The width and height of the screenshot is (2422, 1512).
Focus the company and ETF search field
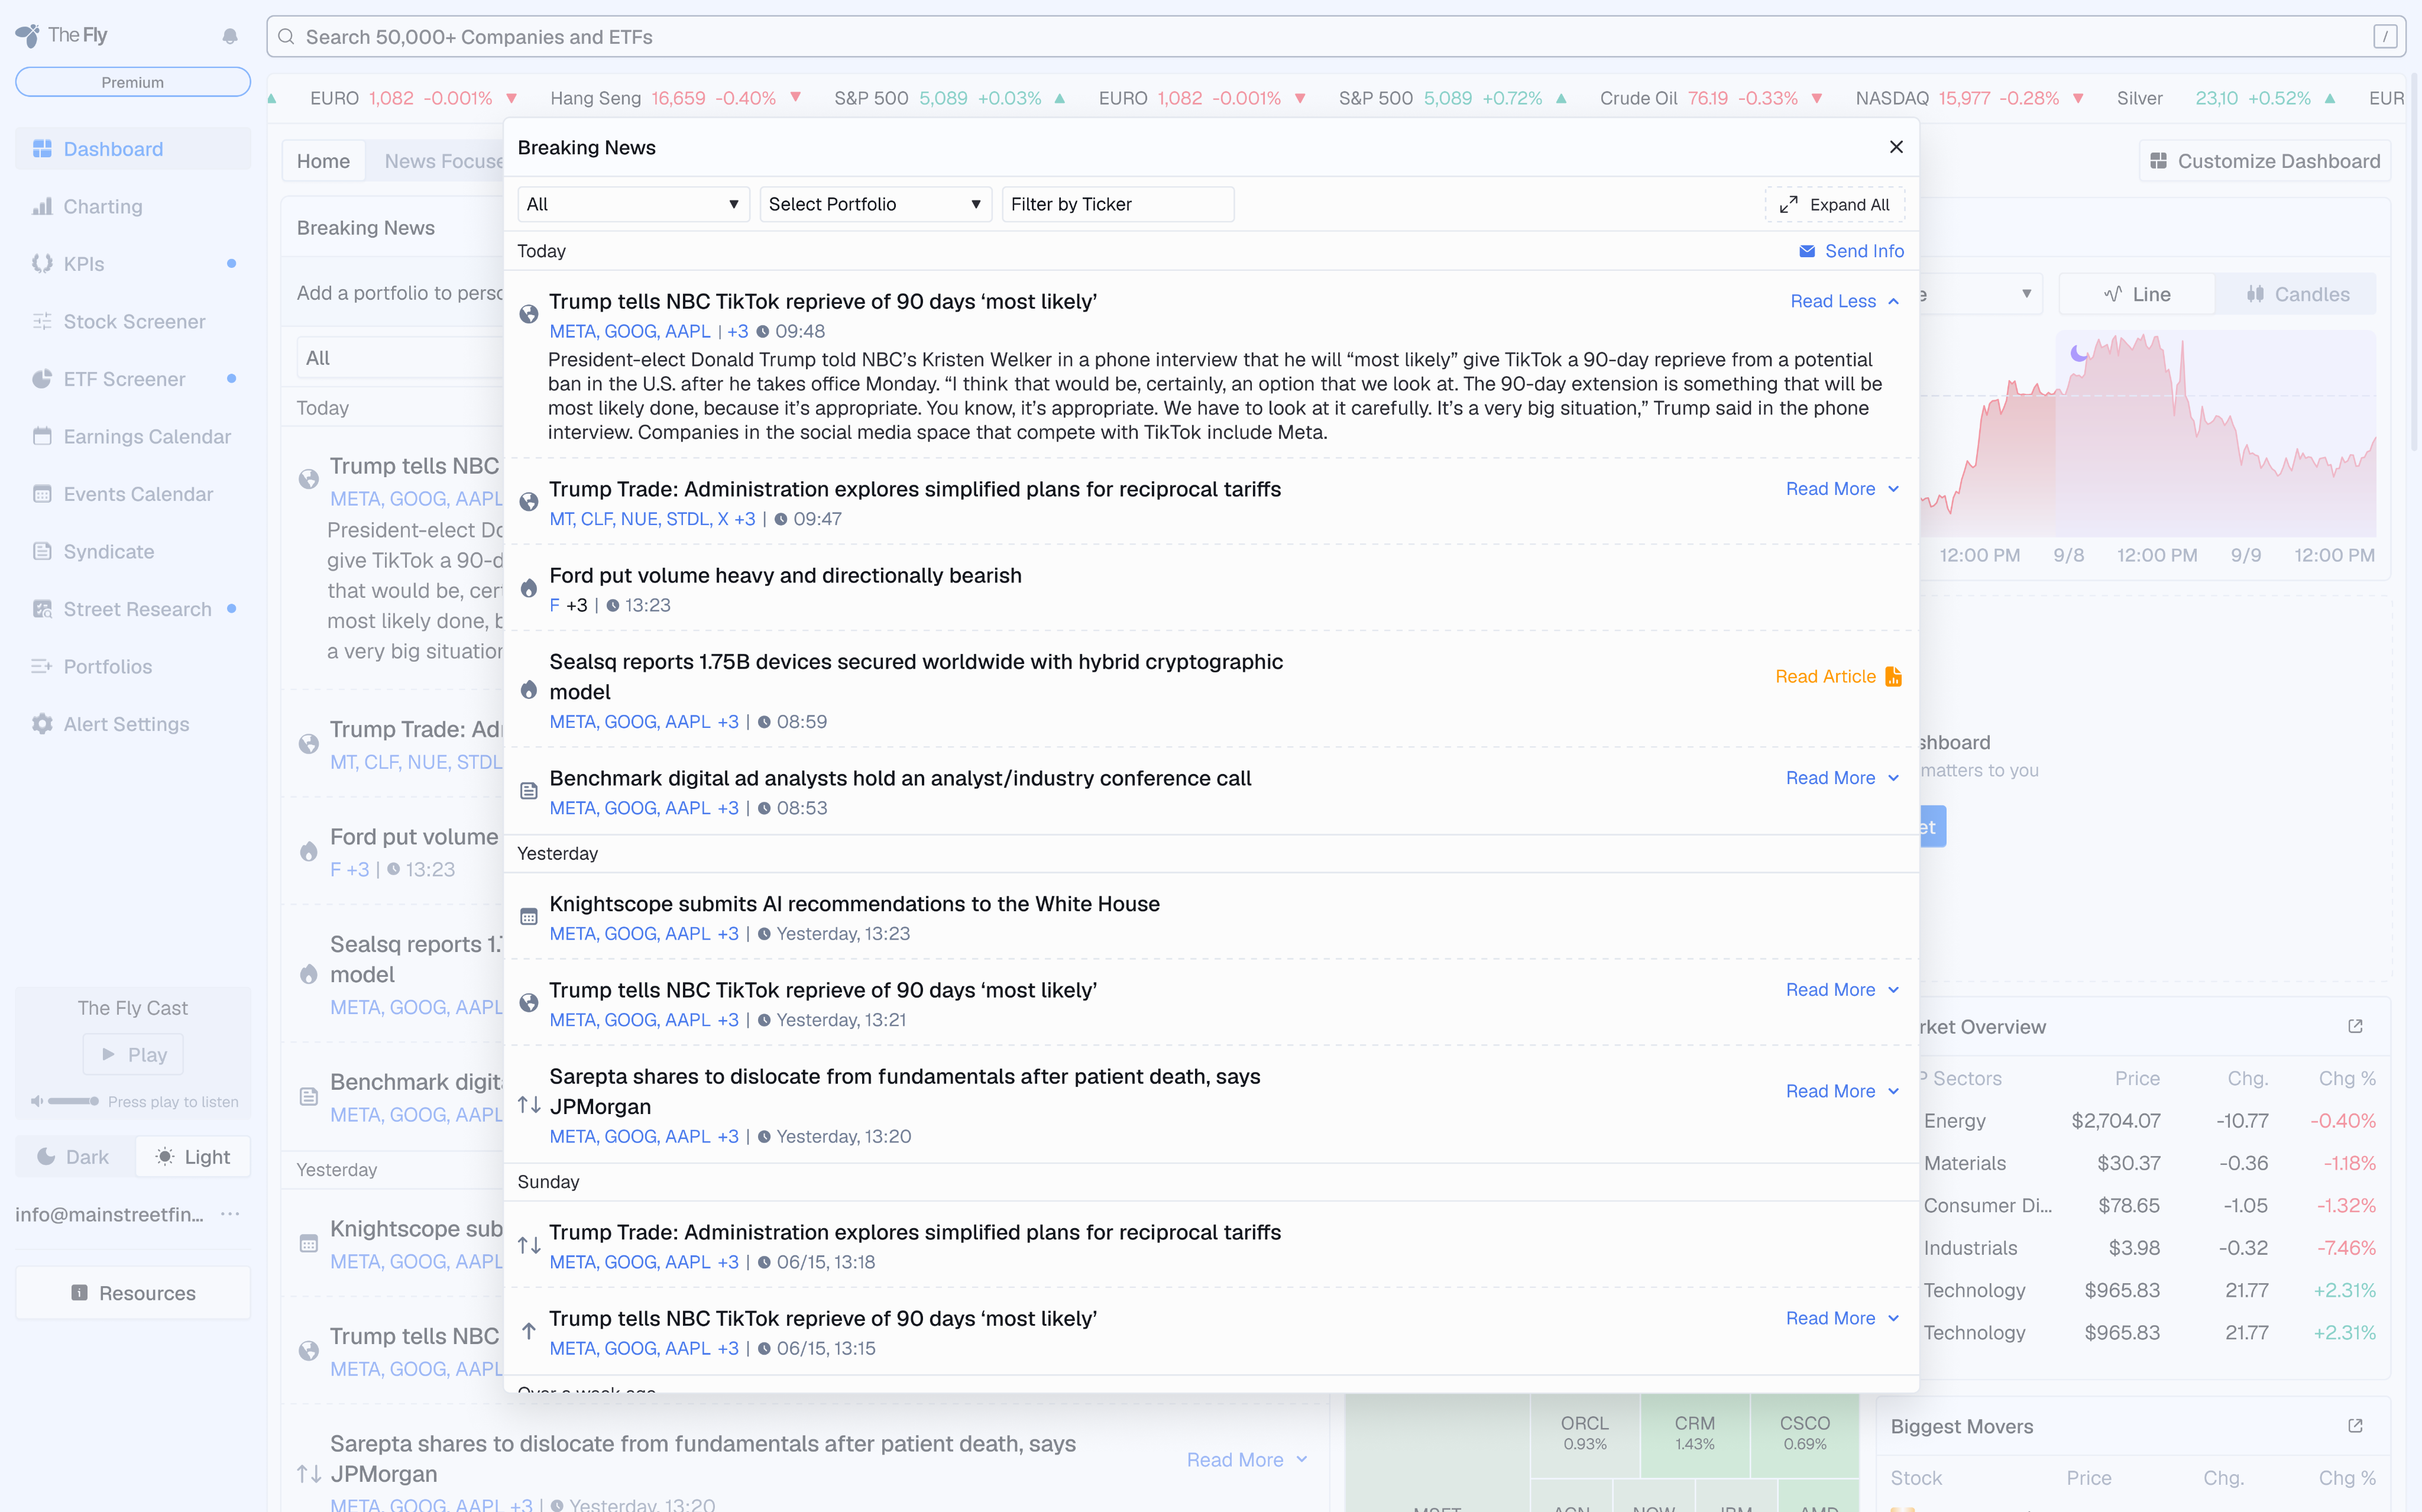(1335, 37)
